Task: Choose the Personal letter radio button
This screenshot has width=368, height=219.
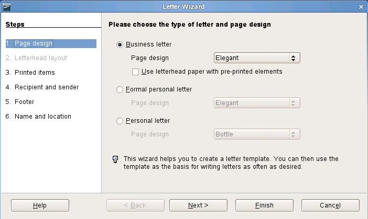Action: pyautogui.click(x=120, y=121)
